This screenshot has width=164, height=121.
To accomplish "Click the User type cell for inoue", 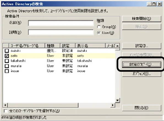I will click(x=50, y=71).
